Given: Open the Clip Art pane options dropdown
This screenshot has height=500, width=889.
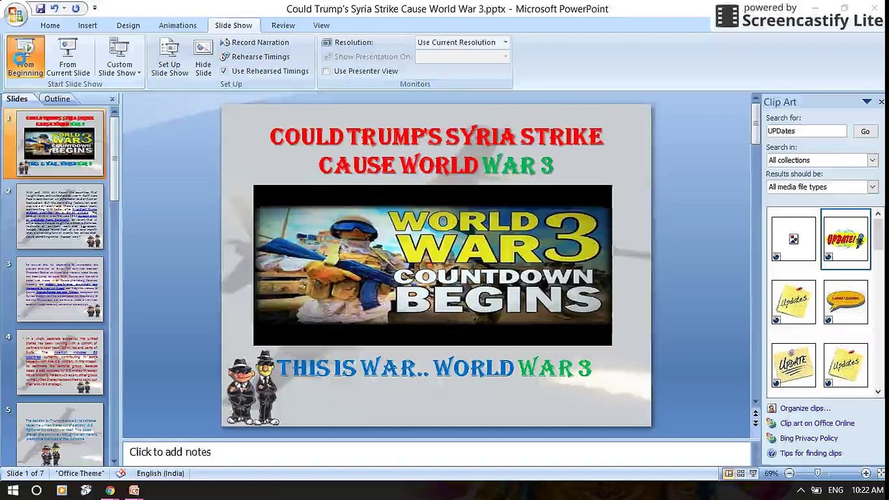Looking at the screenshot, I should (x=867, y=101).
